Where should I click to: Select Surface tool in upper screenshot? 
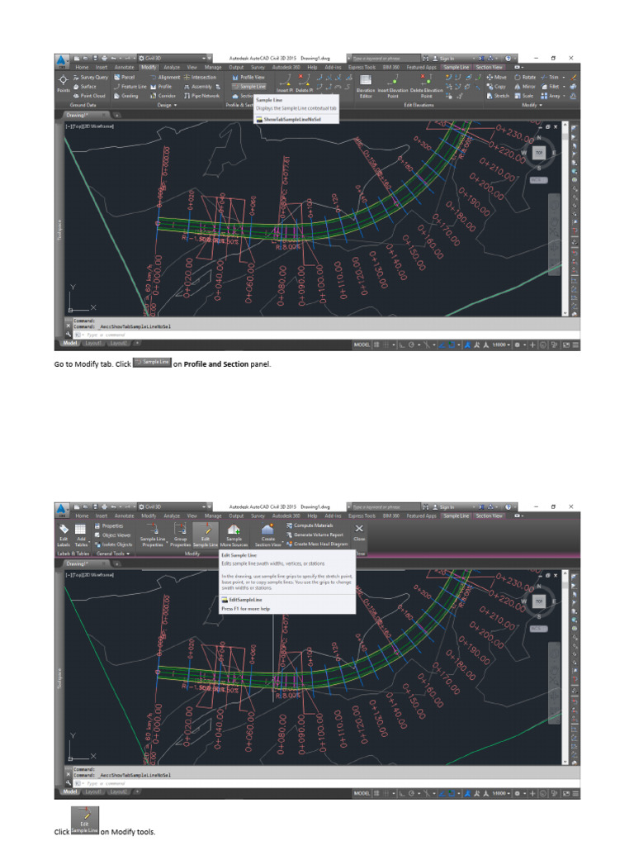point(85,87)
